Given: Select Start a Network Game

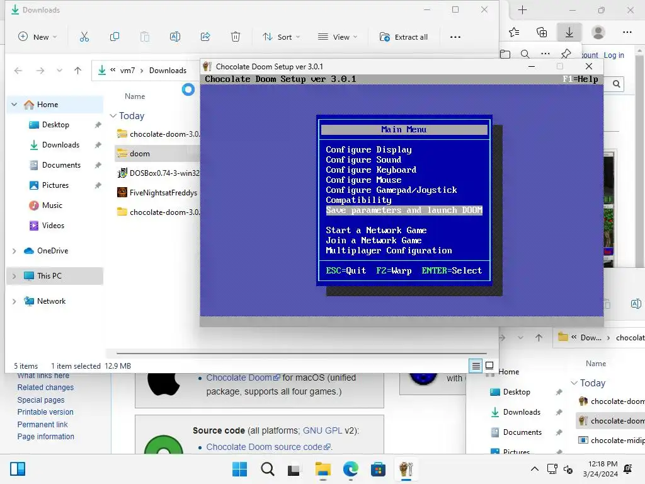Looking at the screenshot, I should click(376, 231).
